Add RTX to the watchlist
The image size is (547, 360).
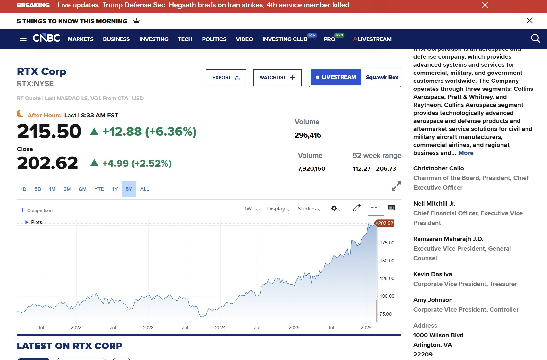click(278, 78)
